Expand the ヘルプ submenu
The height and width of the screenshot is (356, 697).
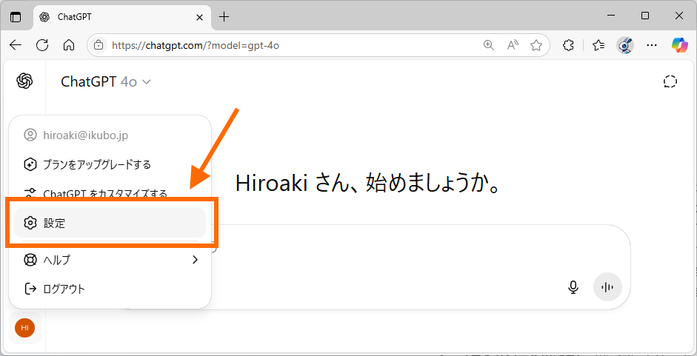point(110,260)
